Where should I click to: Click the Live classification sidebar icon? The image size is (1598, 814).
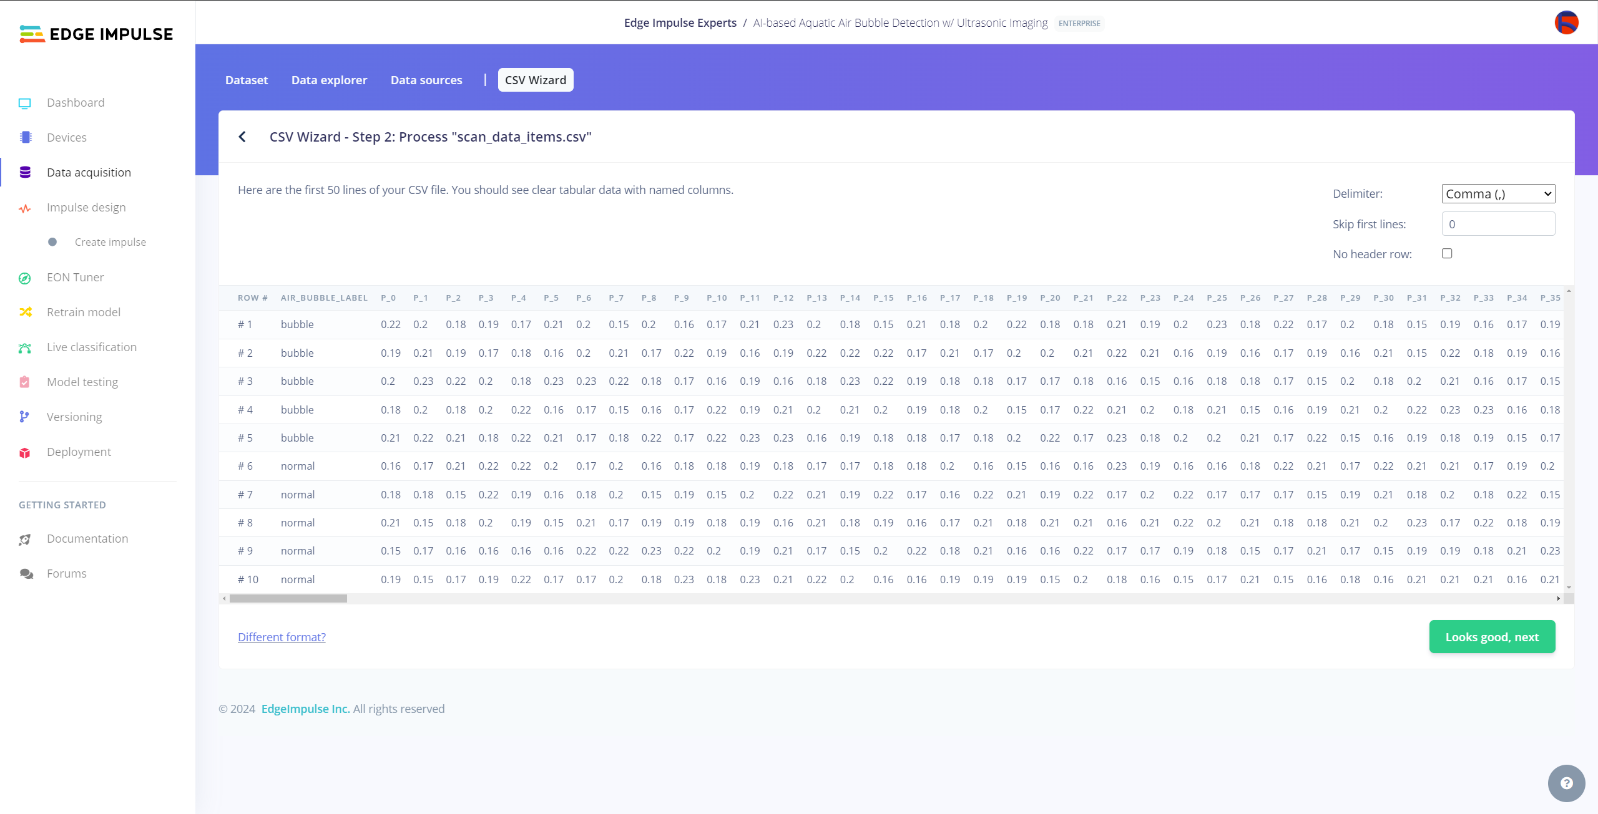coord(25,346)
